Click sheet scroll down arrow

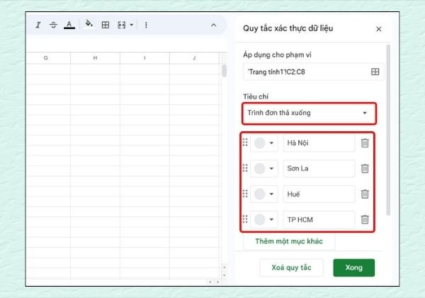(224, 275)
